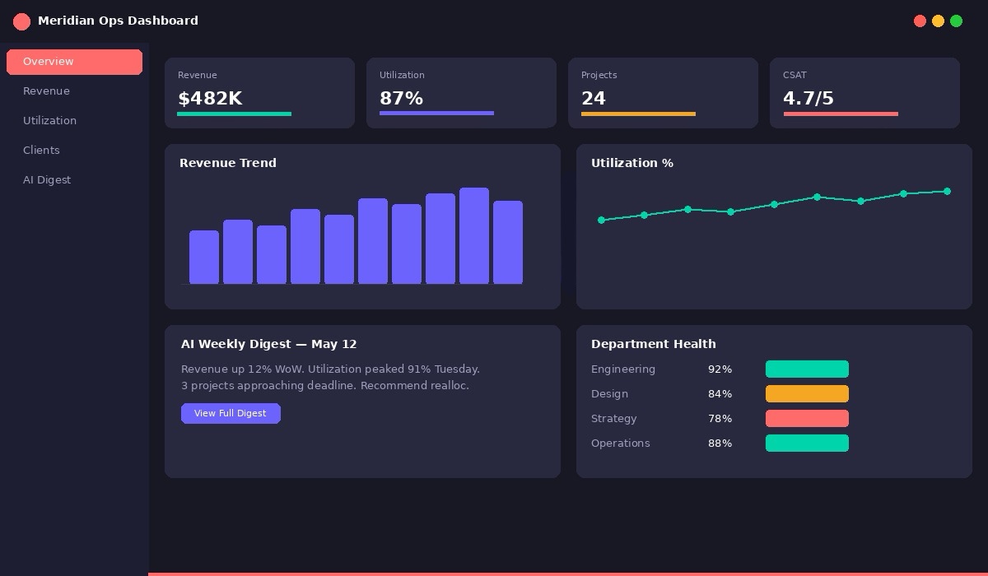Click the 84% Design value
The height and width of the screenshot is (576, 988).
pyautogui.click(x=720, y=394)
